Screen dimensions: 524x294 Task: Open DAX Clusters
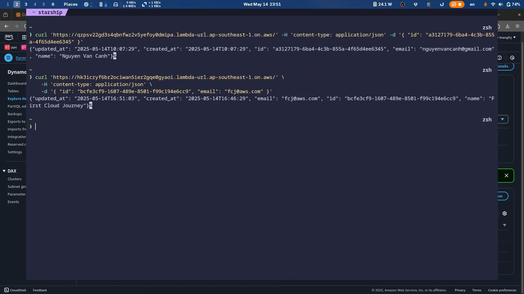click(14, 179)
